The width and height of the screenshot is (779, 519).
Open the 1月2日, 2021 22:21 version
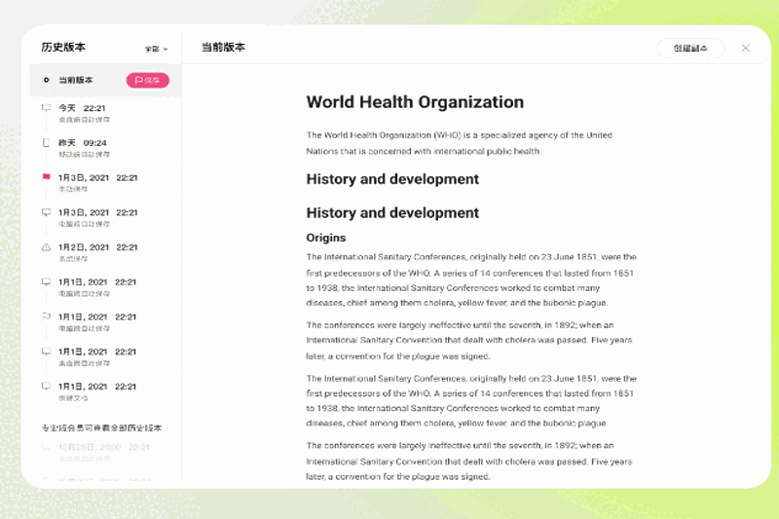click(x=105, y=252)
